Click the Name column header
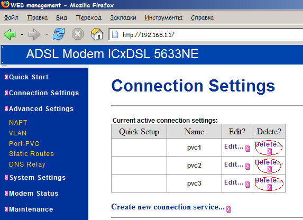The width and height of the screenshot is (303, 220). (194, 132)
